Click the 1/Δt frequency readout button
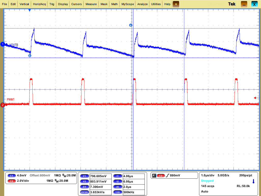Screen dimensions: 261x196 point(117,192)
